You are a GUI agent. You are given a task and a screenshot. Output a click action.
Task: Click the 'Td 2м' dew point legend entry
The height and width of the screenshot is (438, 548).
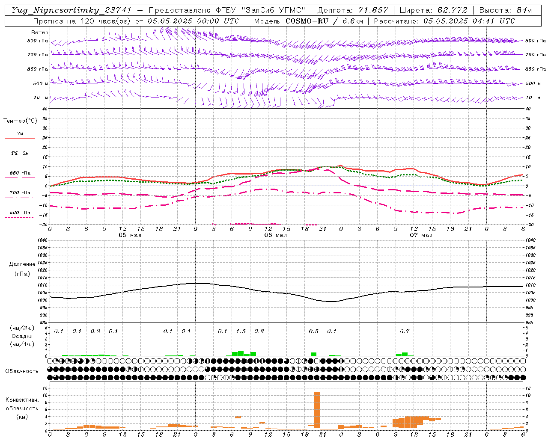pyautogui.click(x=20, y=153)
